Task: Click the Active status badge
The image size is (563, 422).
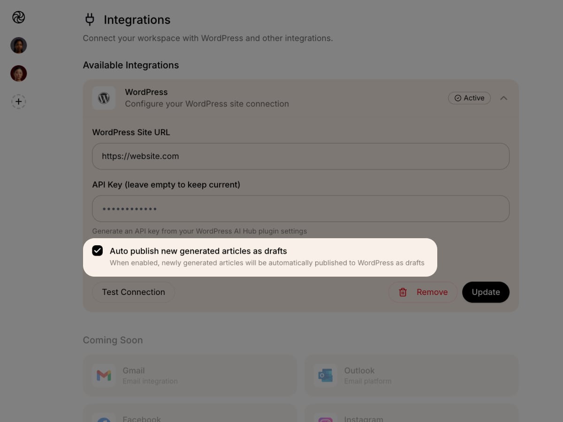Action: 469,98
